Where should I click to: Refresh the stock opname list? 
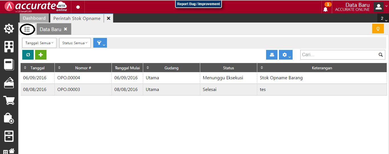coord(28,55)
